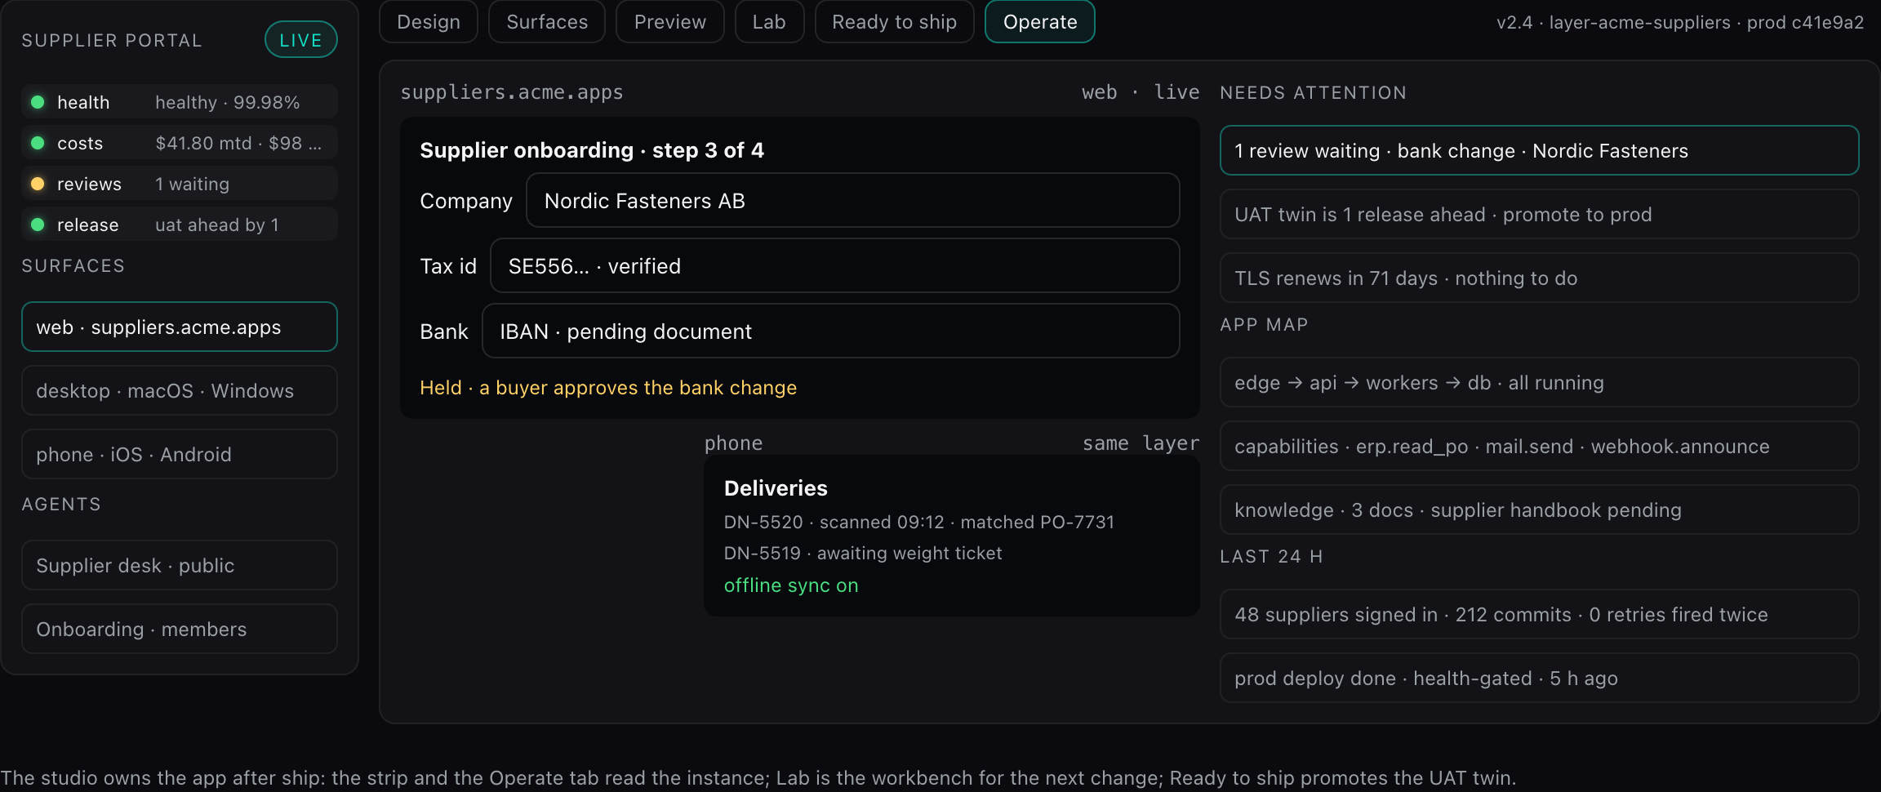The width and height of the screenshot is (1881, 792).
Task: Open the knowledge · 3 docs row
Action: 1540,509
